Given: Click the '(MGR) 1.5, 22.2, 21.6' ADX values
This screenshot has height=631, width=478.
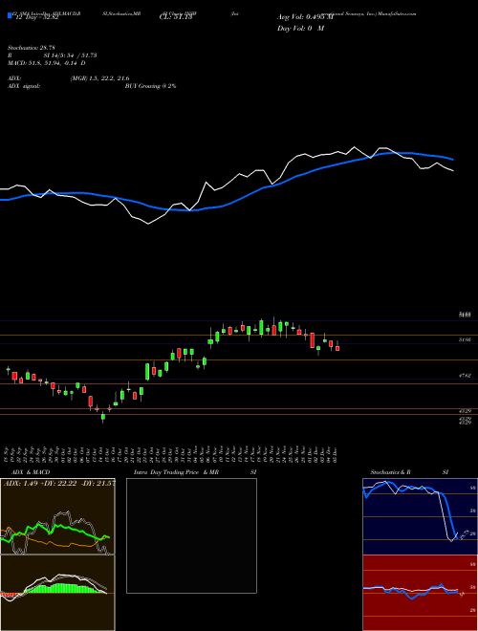Looking at the screenshot, I should pyautogui.click(x=99, y=78).
